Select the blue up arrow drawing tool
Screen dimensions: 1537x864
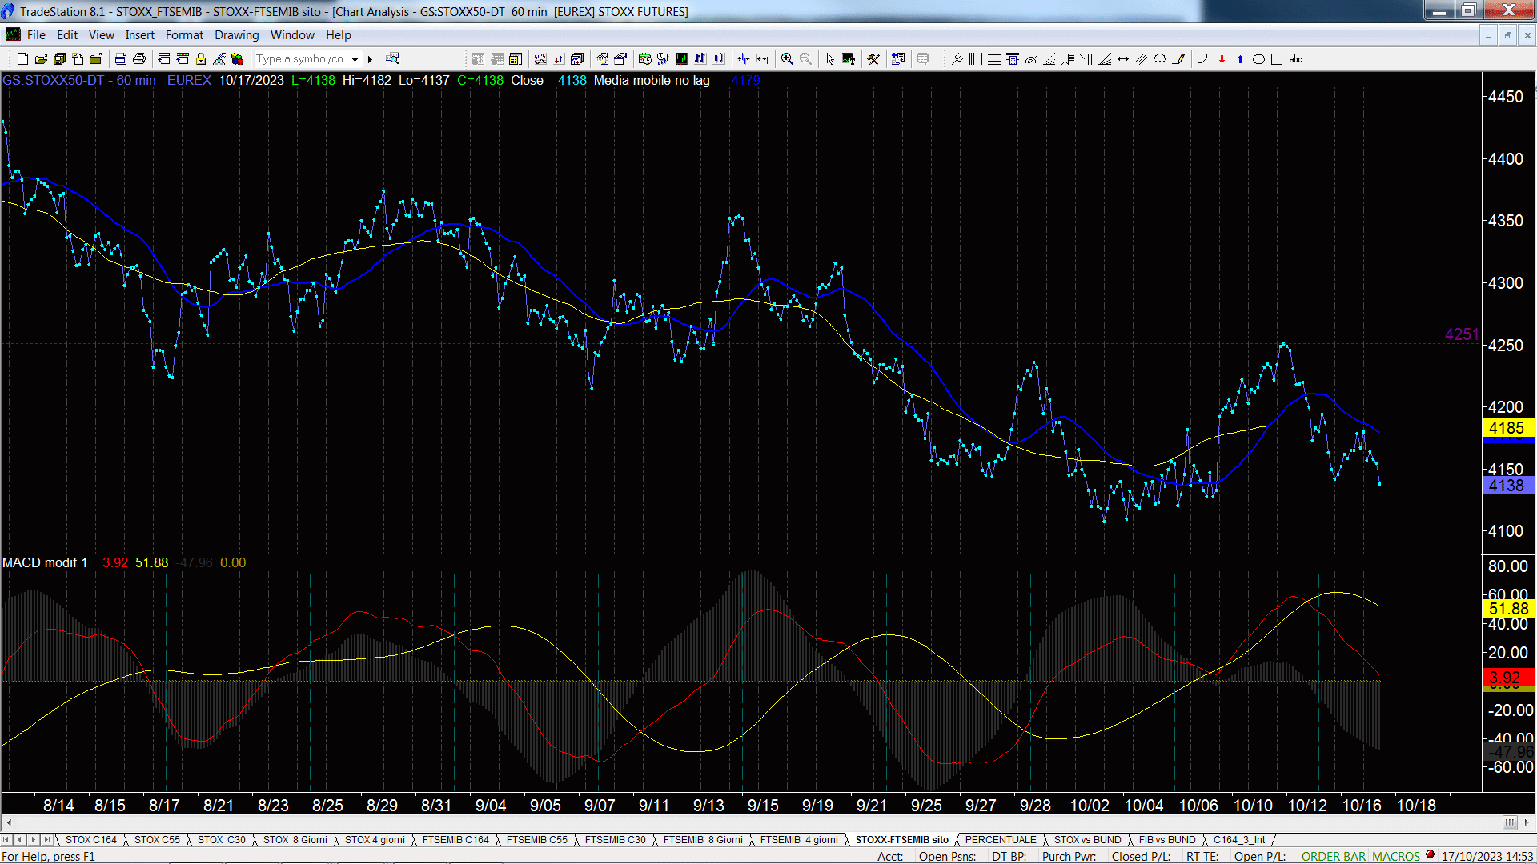point(1240,58)
